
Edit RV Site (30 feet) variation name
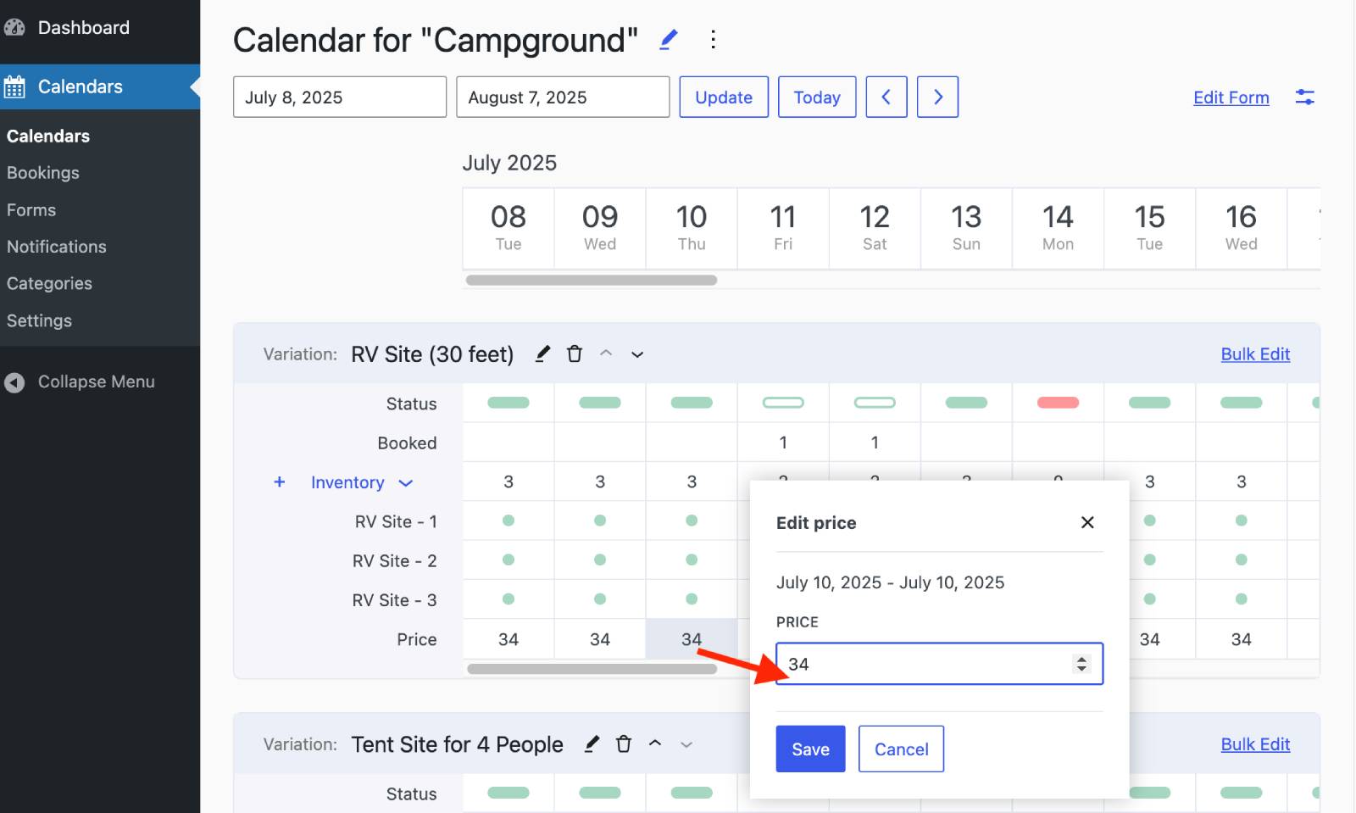coord(542,354)
